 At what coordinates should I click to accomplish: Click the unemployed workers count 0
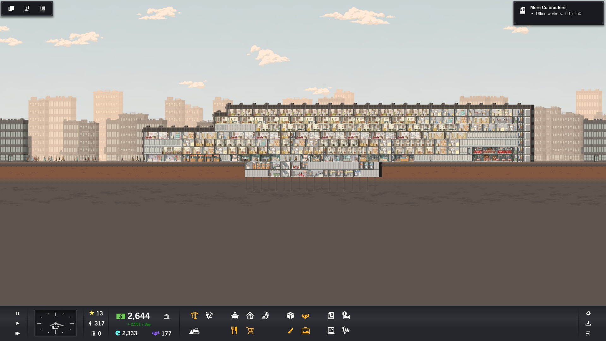(x=96, y=333)
